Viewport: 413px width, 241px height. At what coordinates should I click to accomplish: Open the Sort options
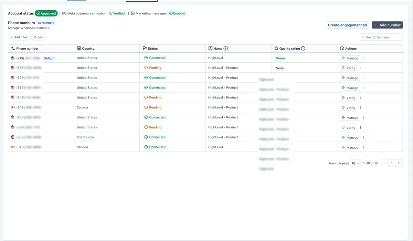pos(39,37)
